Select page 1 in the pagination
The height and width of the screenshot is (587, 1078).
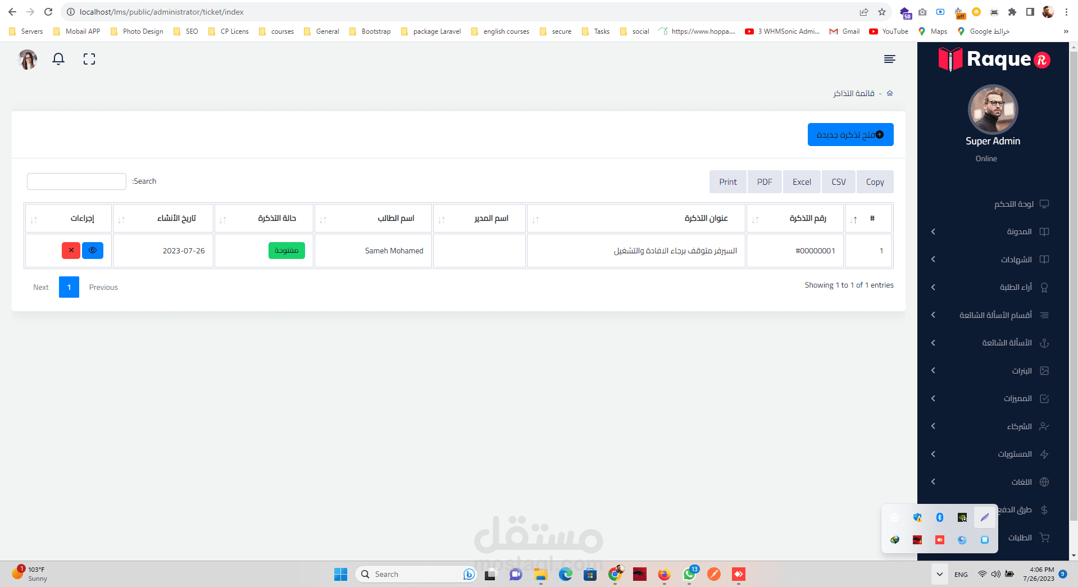tap(69, 287)
